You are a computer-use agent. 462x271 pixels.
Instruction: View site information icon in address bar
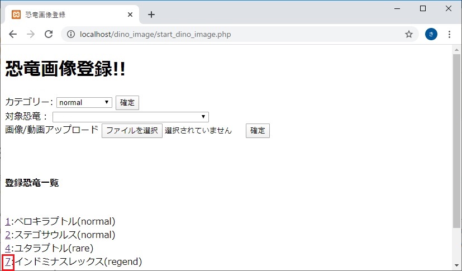click(71, 34)
